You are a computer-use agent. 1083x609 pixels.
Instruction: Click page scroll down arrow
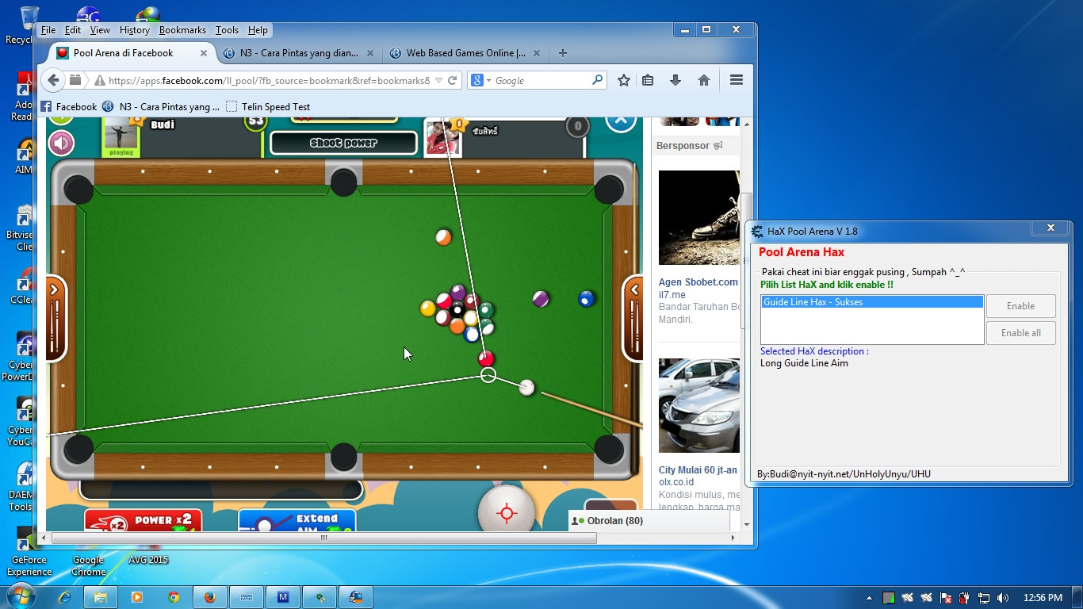746,524
